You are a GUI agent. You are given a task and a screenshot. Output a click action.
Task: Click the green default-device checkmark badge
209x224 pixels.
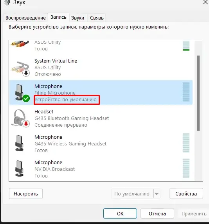pos(26,99)
